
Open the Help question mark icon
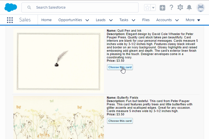coord(171,8)
